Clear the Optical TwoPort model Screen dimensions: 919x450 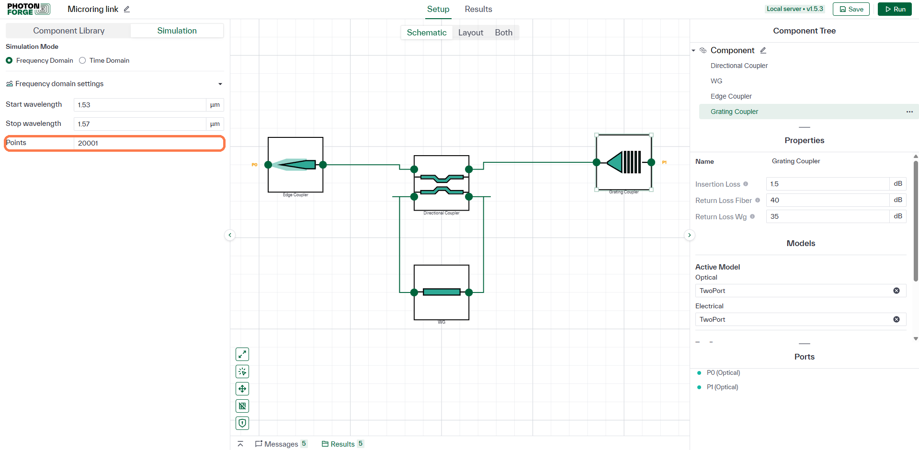896,291
